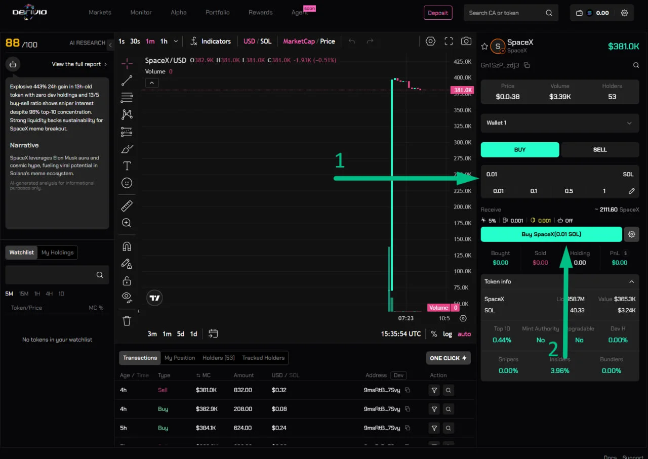Click the Buy SpaceX(0.01 SOL) button
Viewport: 648px width, 459px height.
coord(551,234)
